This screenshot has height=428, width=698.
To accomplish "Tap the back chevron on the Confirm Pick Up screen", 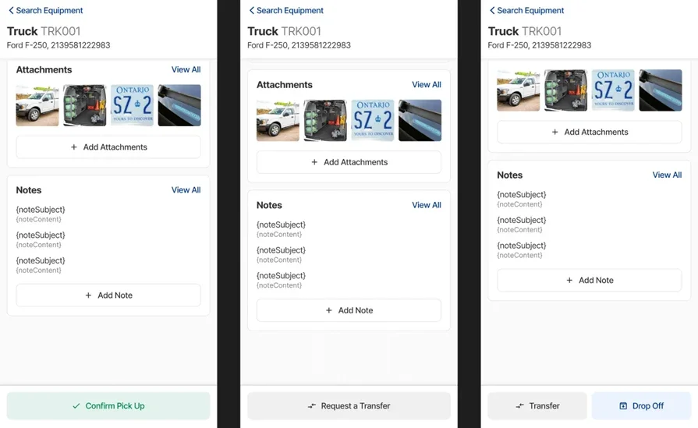I will [x=11, y=11].
